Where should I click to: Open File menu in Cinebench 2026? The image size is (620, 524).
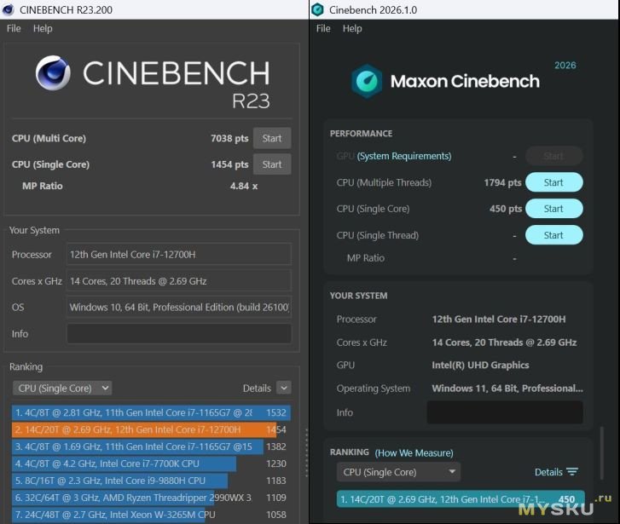click(x=323, y=28)
